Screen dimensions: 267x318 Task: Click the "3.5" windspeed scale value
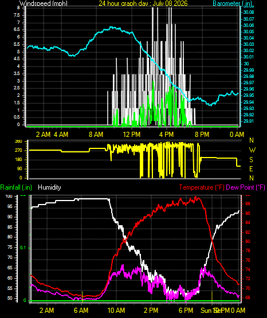[17, 73]
